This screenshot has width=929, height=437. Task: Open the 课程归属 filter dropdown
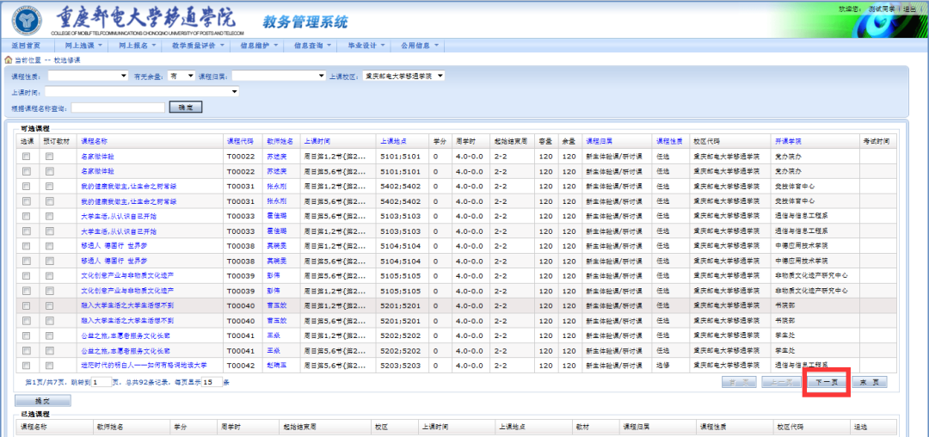[279, 76]
